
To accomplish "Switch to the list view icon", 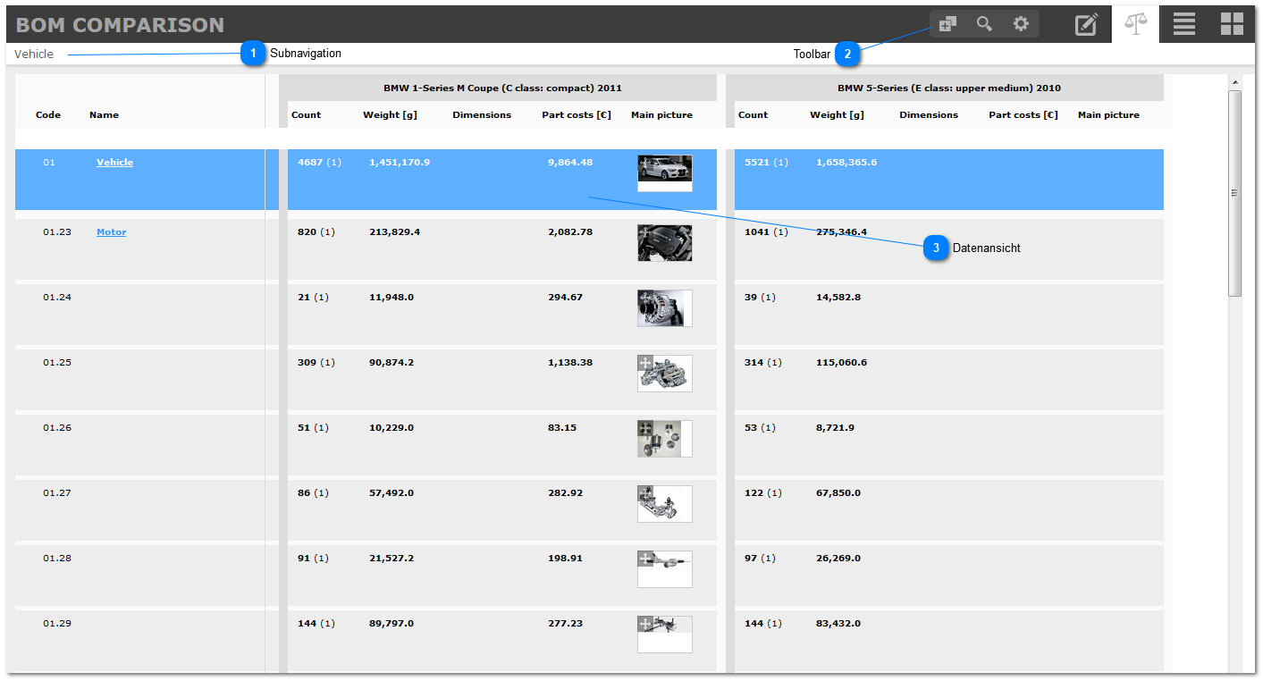I will pos(1184,24).
